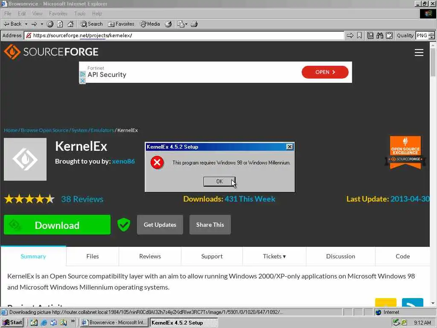This screenshot has height=328, width=437.
Task: Click the green Download button
Action: tap(57, 225)
